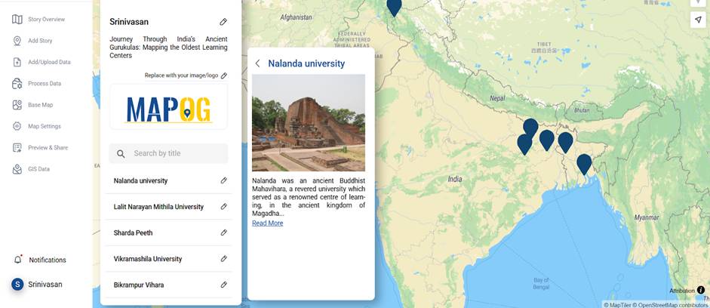Click the Srinivasan account name in the sidebar

(45, 285)
